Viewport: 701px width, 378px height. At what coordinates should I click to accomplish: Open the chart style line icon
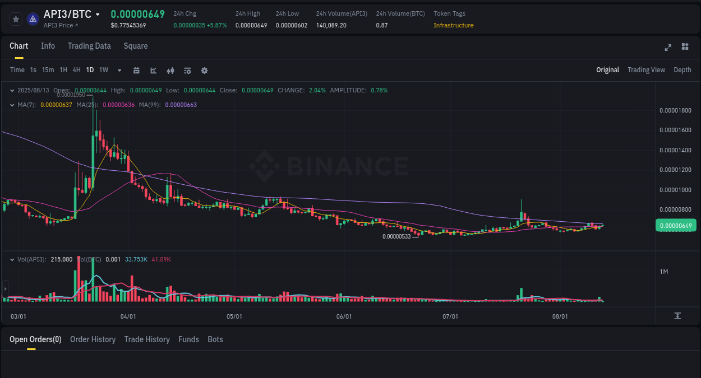coord(153,70)
